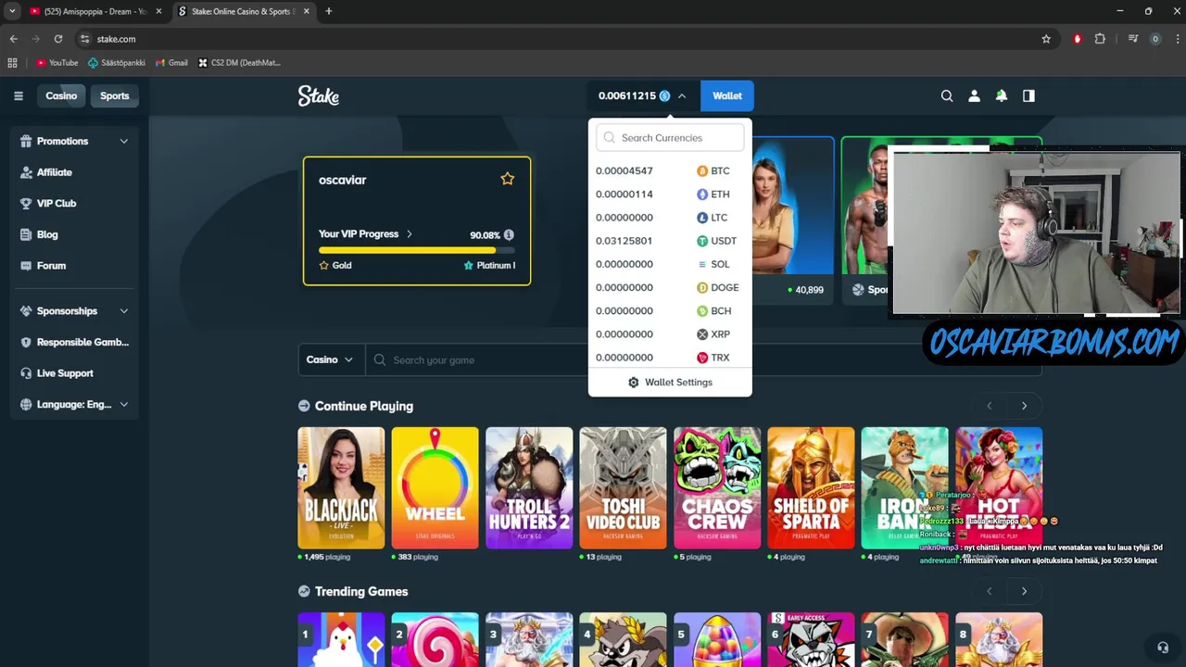
Task: Open the Gmail bookmark
Action: [171, 63]
